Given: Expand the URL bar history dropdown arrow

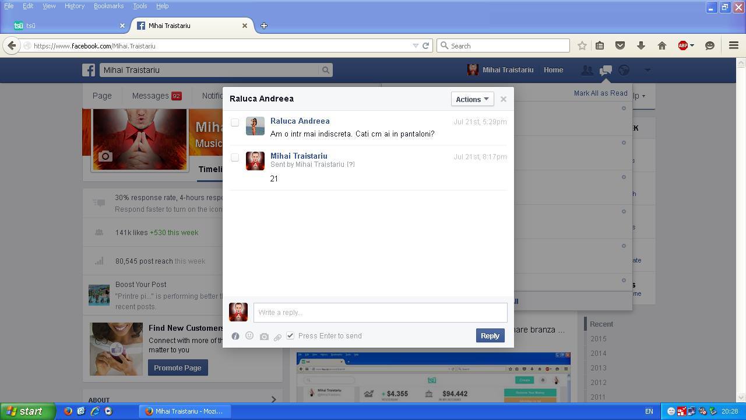Looking at the screenshot, I should click(x=416, y=45).
